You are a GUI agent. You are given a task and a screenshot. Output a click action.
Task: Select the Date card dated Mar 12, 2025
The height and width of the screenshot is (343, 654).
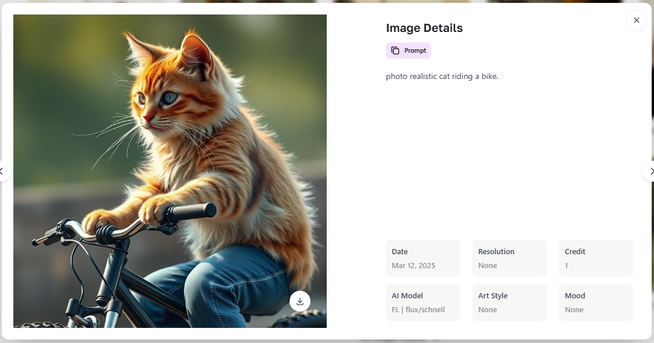click(x=422, y=258)
